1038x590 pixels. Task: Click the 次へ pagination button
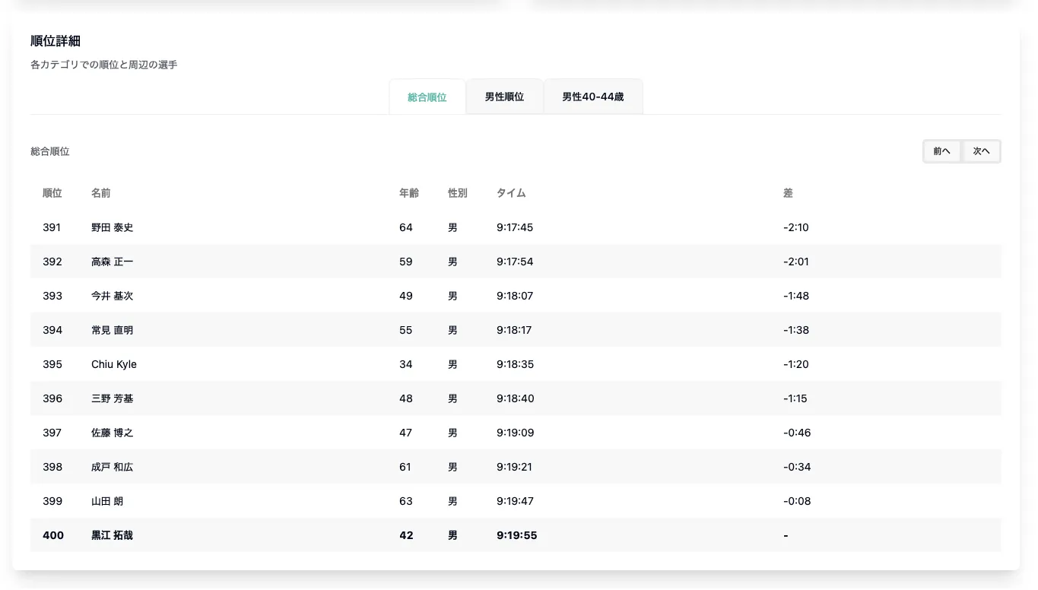click(981, 151)
